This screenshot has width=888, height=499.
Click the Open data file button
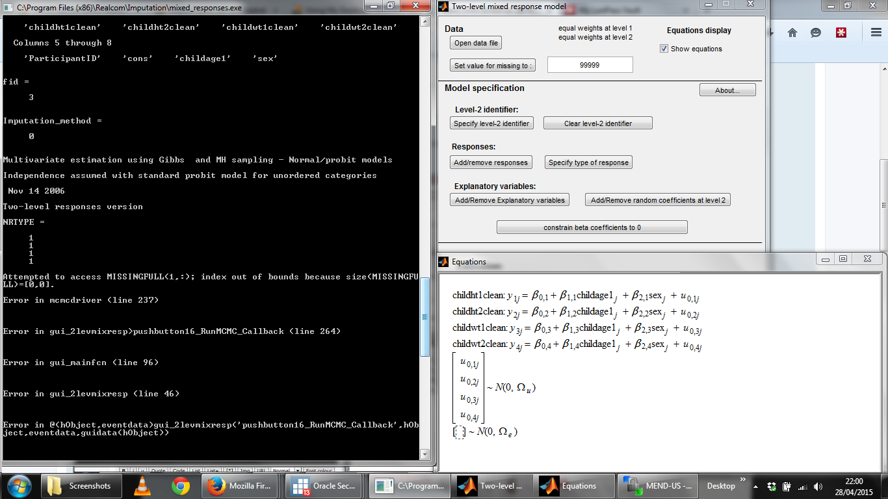(476, 43)
